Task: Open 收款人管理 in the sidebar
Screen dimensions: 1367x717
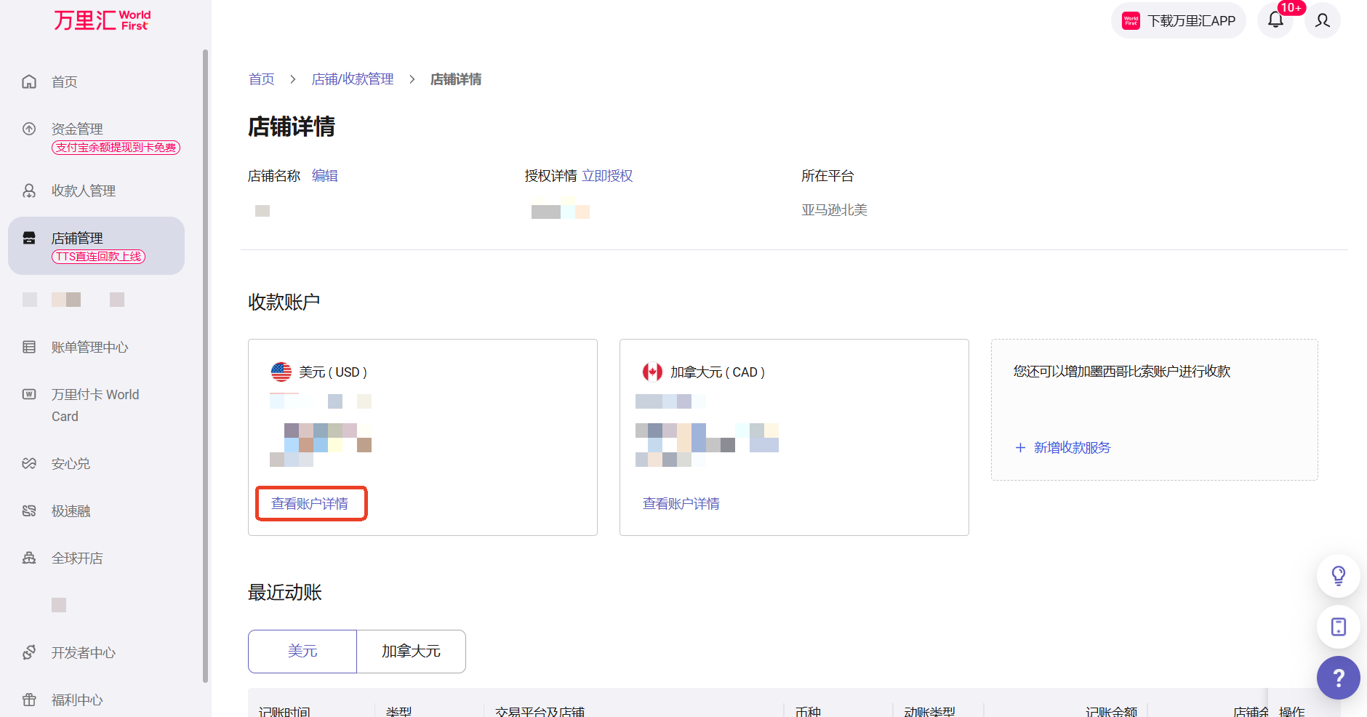Action: [83, 191]
